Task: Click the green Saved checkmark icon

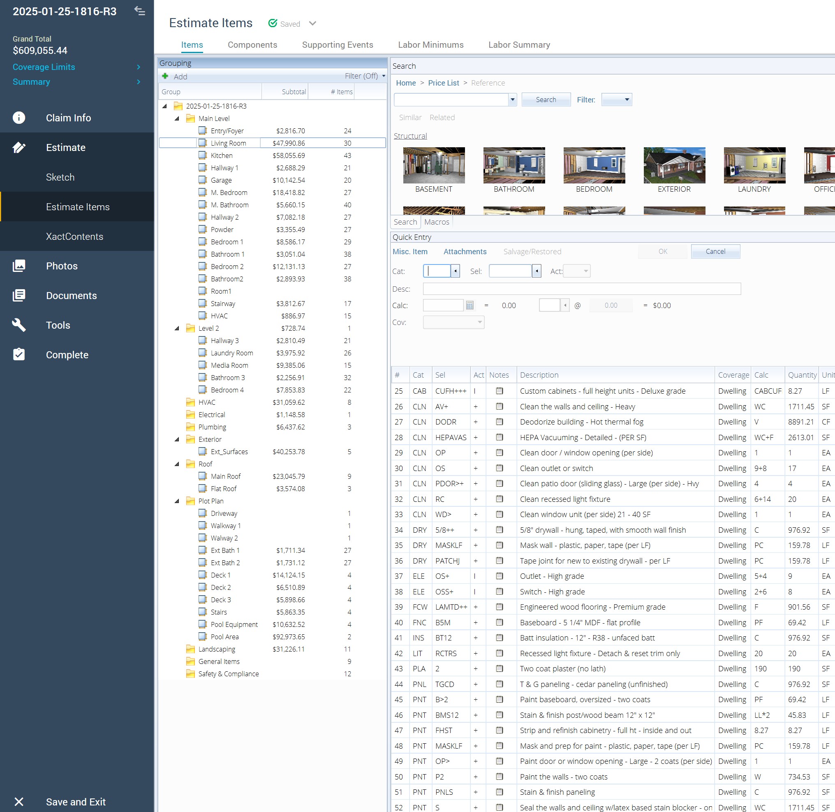Action: click(273, 23)
